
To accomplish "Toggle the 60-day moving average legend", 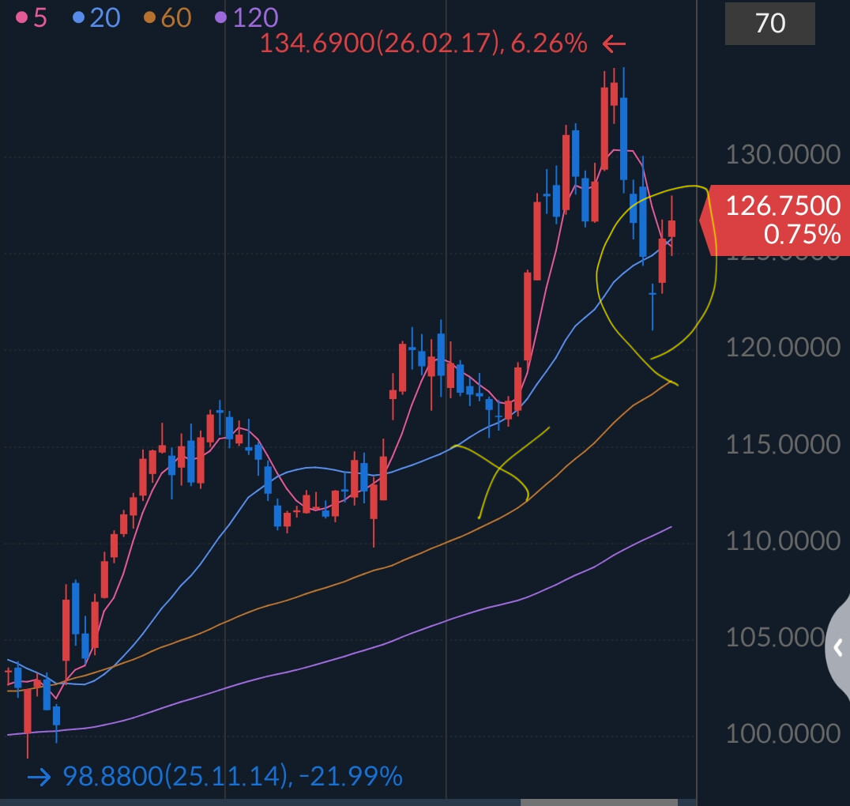I will click(167, 18).
